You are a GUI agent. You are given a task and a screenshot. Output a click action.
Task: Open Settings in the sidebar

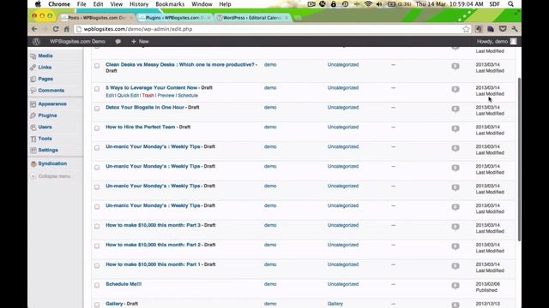click(x=48, y=151)
